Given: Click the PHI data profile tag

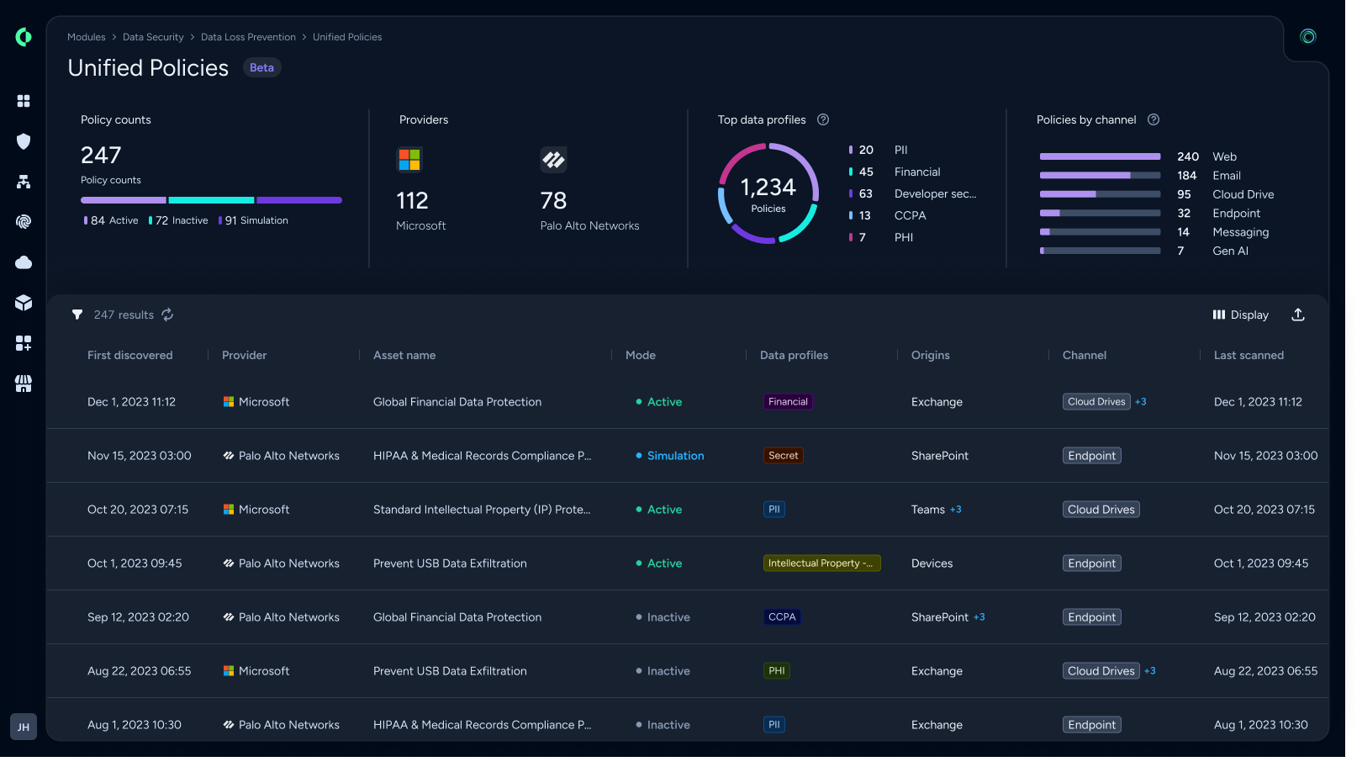Looking at the screenshot, I should pyautogui.click(x=786, y=680).
